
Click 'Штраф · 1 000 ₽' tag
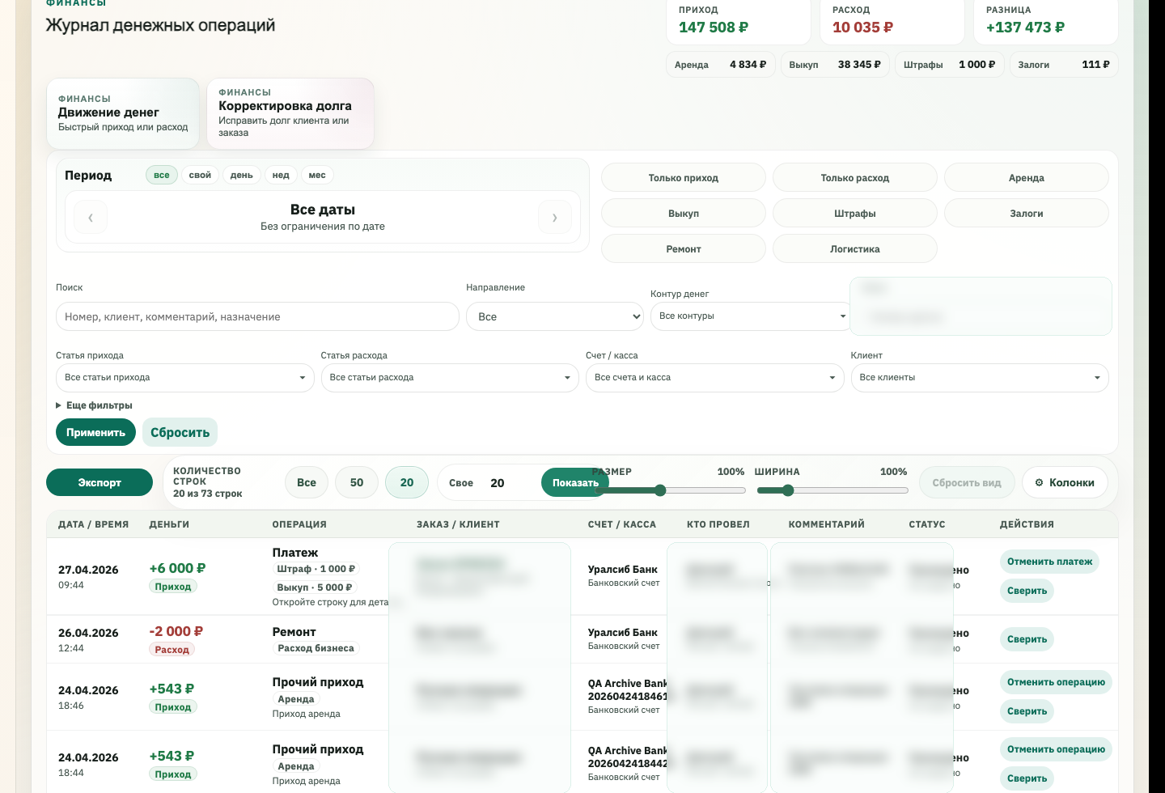[316, 569]
